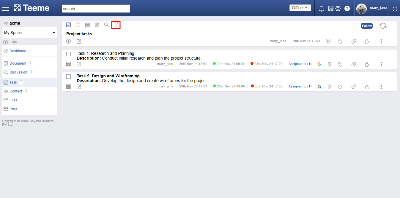Image resolution: width=400 pixels, height=198 pixels.
Task: Edit Task 2 with pencil icon
Action: (79, 87)
